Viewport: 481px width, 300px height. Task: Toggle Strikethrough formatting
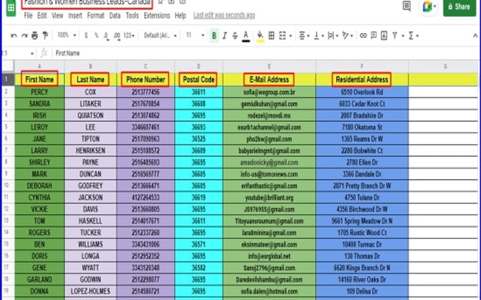235,36
